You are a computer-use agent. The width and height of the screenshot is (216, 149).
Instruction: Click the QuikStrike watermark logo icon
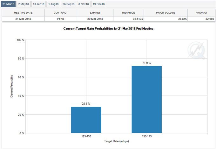point(196,51)
